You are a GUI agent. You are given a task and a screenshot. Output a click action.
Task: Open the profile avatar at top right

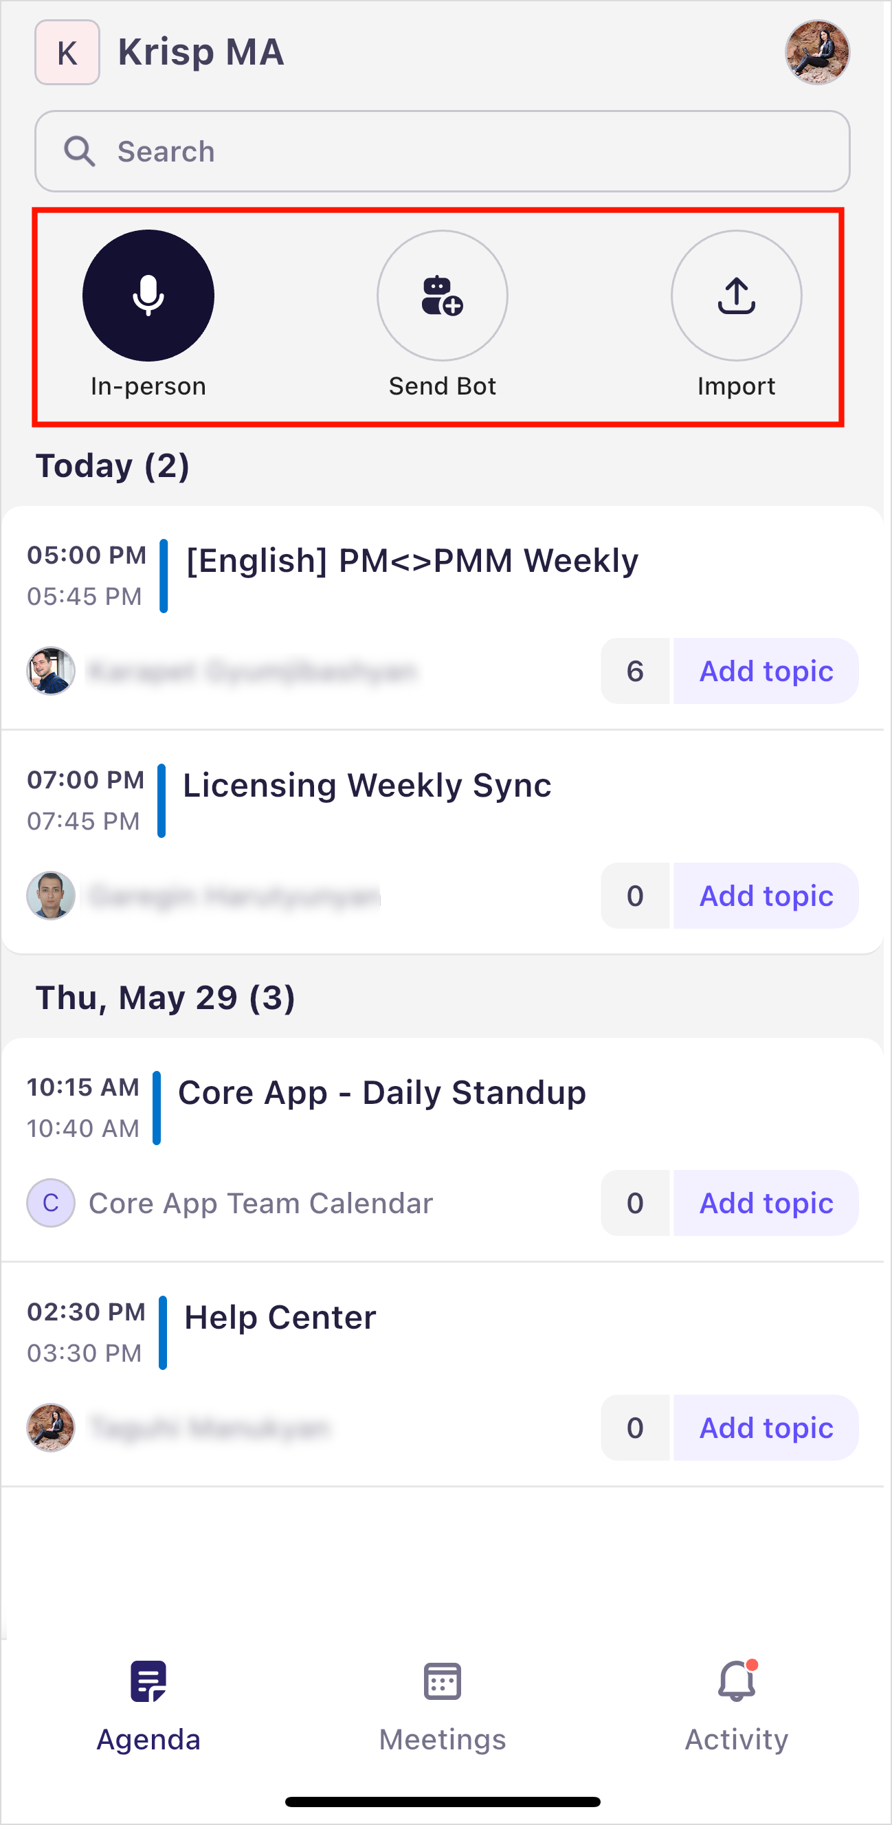pyautogui.click(x=817, y=52)
